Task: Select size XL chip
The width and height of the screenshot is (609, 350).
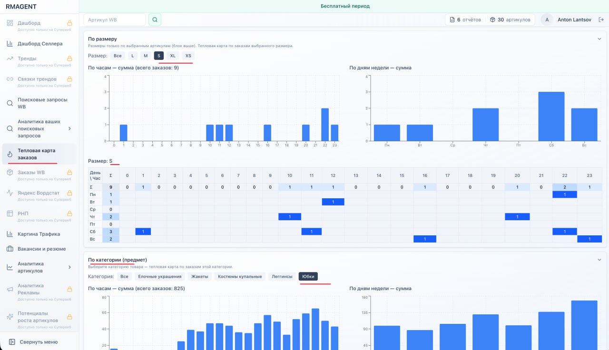Action: coord(173,56)
